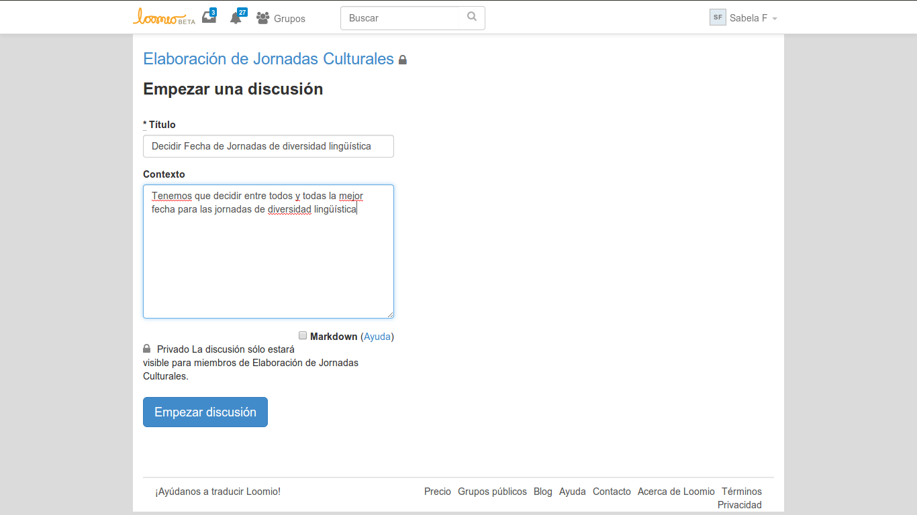Click the Privado lock icon

(147, 349)
